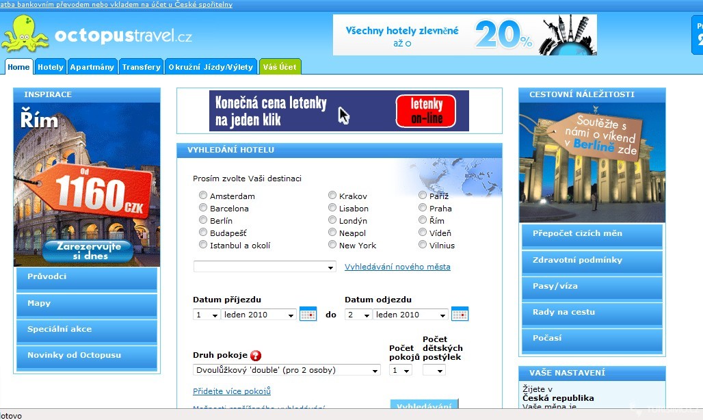Viewport: 703px width, 420px height.
Task: Click the octopustravel.cz site name
Action: click(123, 36)
